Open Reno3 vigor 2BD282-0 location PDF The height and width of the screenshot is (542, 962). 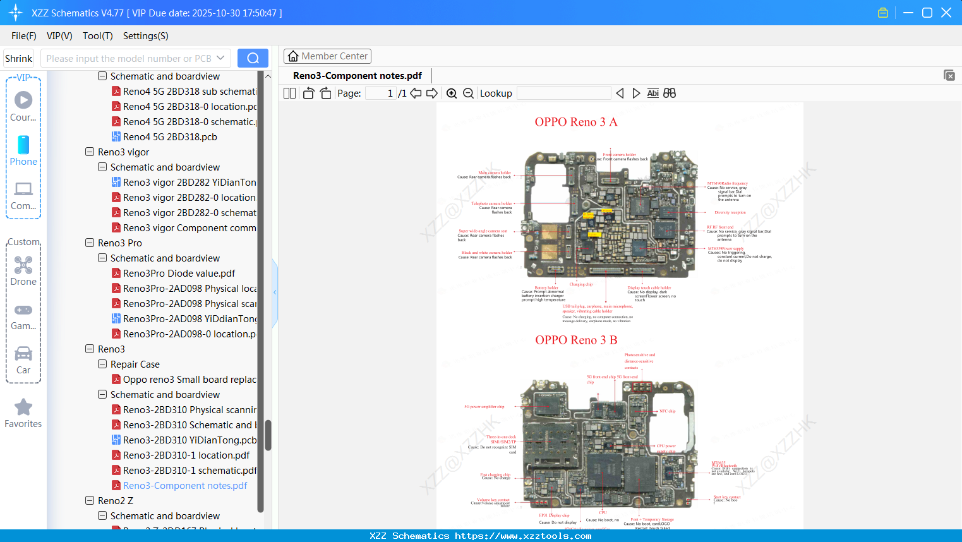pyautogui.click(x=184, y=197)
